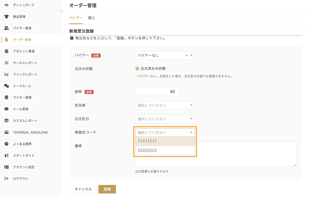Click the 掛率 input field showing 60
The image size is (313, 197).
[157, 92]
